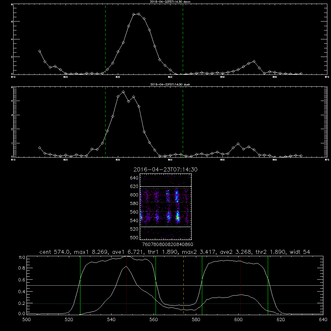This screenshot has width=331, height=331.
Task: Click the green vertical line near 525 in bottom plot
Action: [x=80, y=285]
